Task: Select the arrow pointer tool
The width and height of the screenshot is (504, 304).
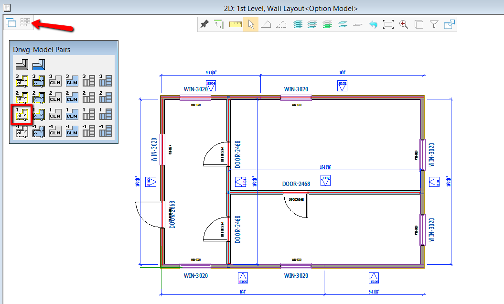Action: click(x=251, y=24)
